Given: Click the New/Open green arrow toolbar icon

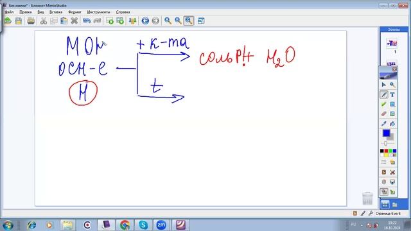Looking at the screenshot, I should tap(8, 21).
